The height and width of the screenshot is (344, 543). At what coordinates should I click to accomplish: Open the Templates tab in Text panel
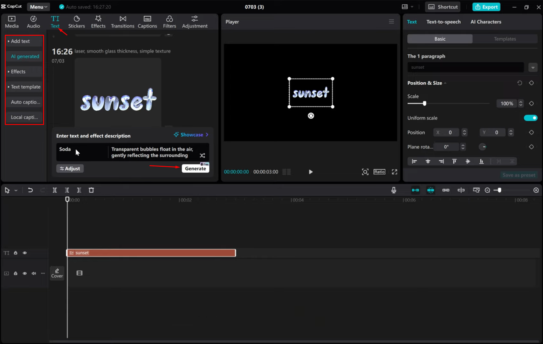505,39
